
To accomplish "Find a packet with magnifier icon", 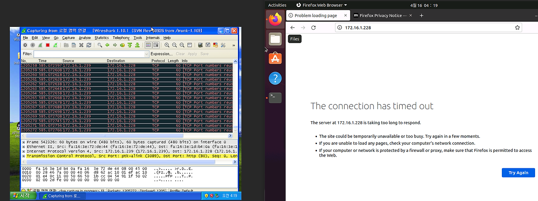I will click(100, 45).
